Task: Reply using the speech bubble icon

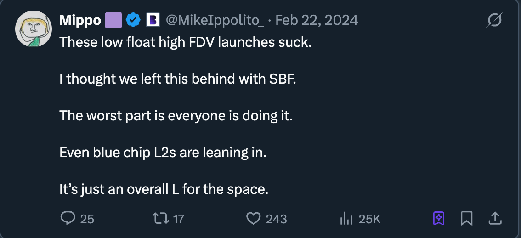Action: [x=68, y=219]
